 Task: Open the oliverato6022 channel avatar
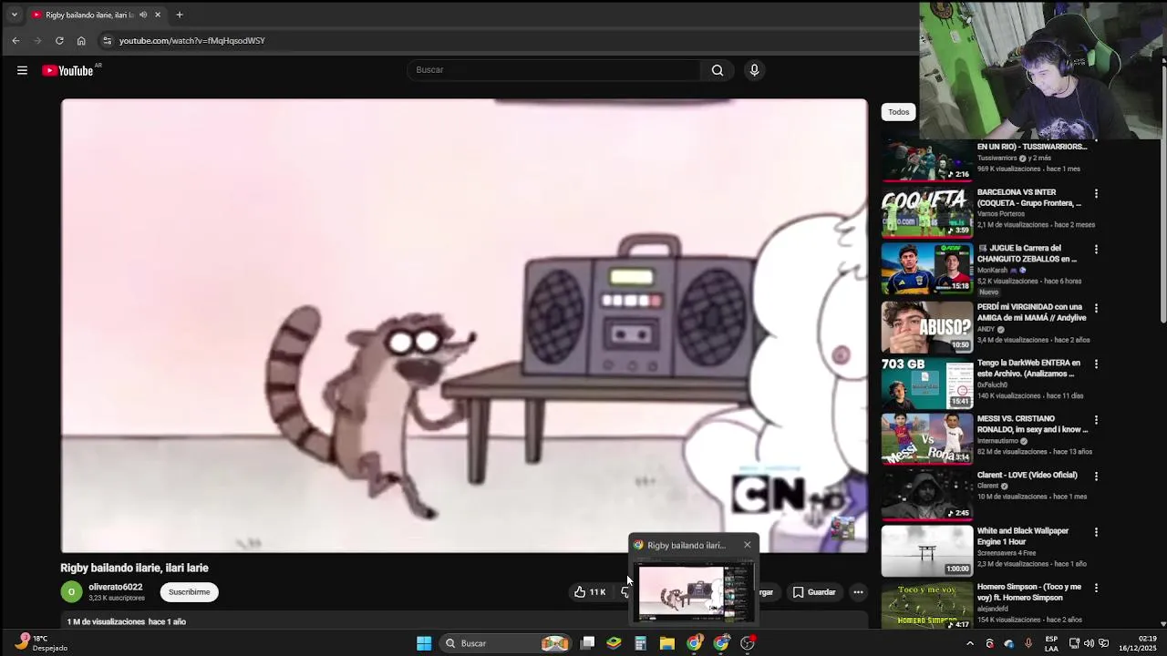coord(71,592)
